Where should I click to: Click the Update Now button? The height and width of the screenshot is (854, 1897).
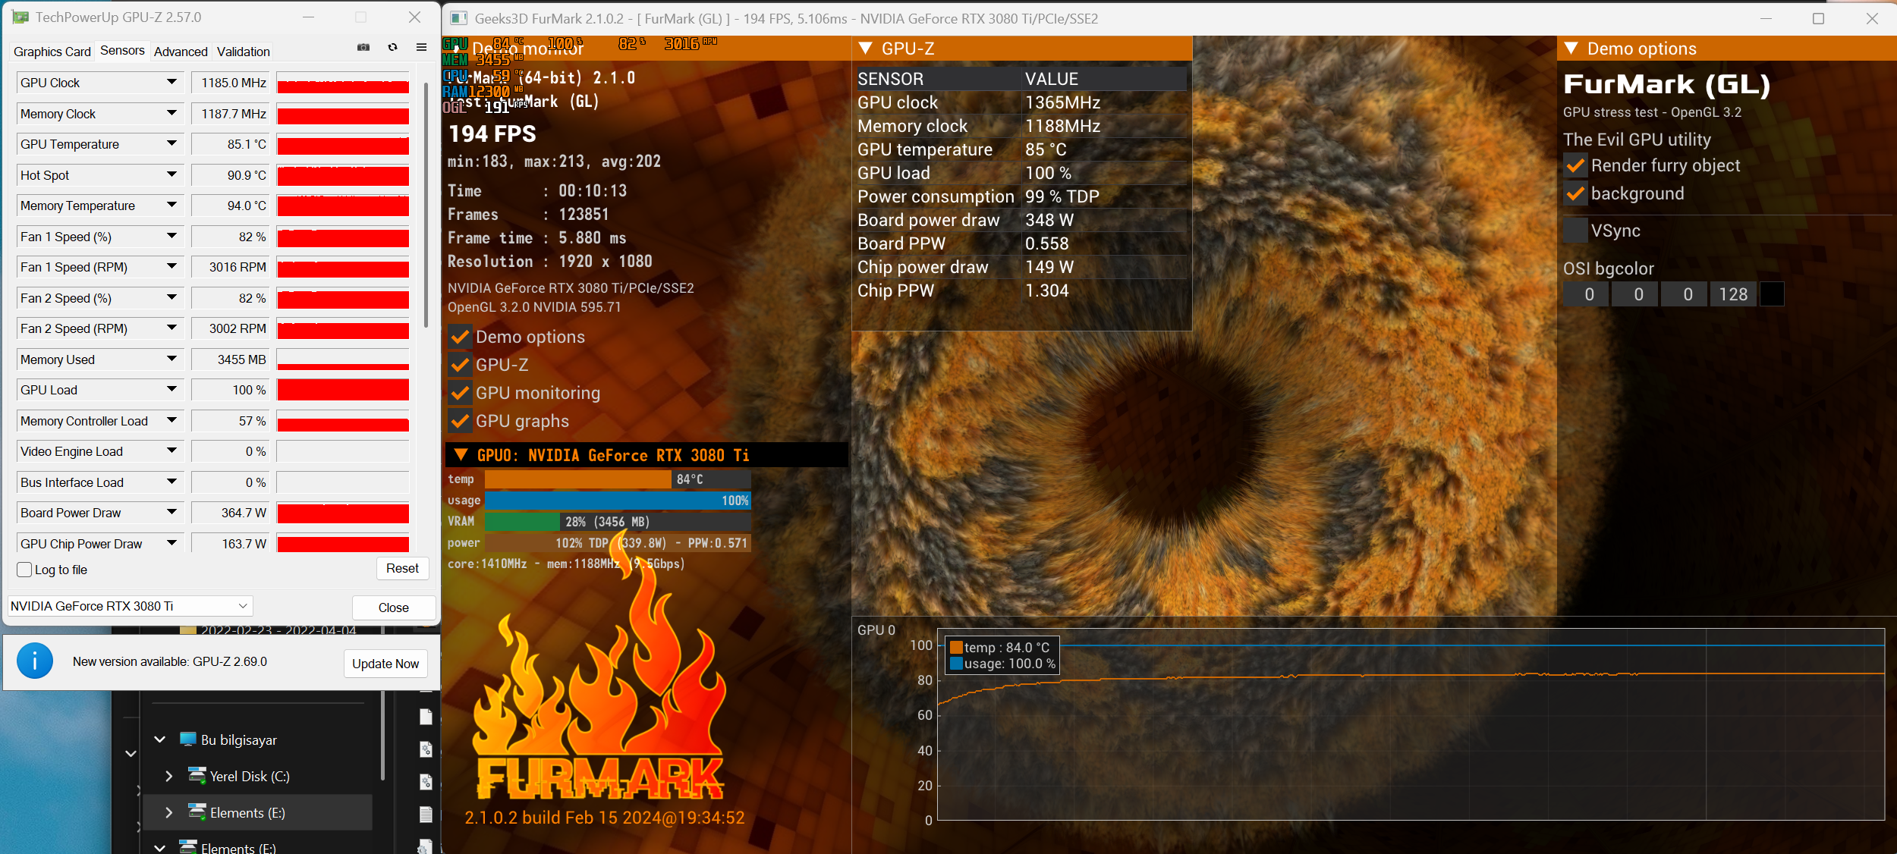pos(385,664)
